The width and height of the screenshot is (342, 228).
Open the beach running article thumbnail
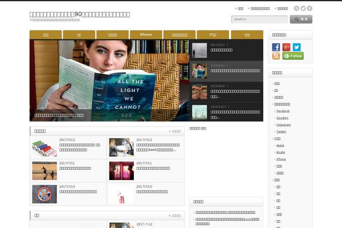(x=44, y=170)
